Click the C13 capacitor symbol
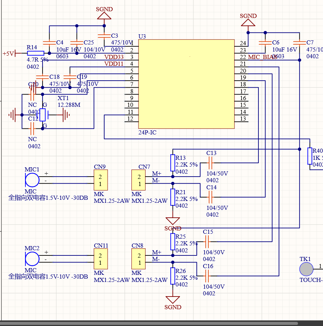This screenshot has height=326, width=323. pos(211,163)
